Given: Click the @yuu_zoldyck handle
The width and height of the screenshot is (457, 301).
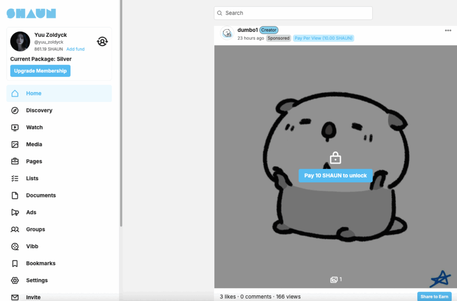Looking at the screenshot, I should pos(49,42).
